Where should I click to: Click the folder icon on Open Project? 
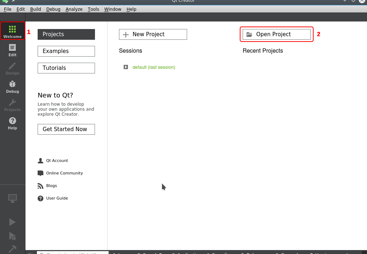pyautogui.click(x=249, y=35)
